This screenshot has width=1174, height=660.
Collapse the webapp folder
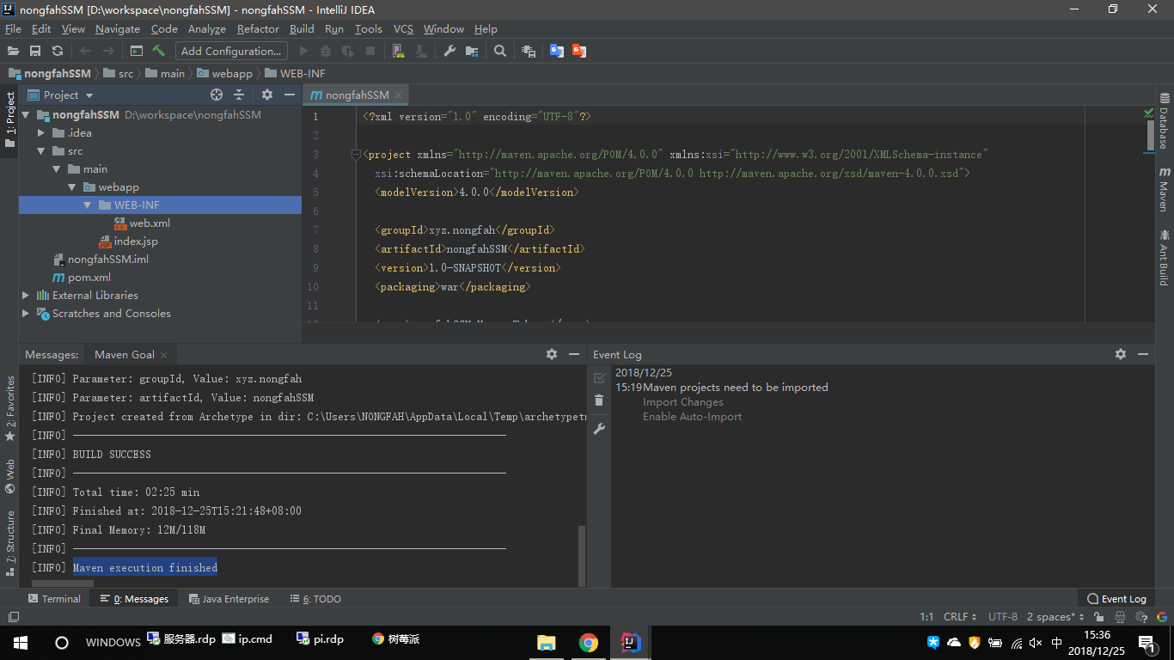pos(72,187)
